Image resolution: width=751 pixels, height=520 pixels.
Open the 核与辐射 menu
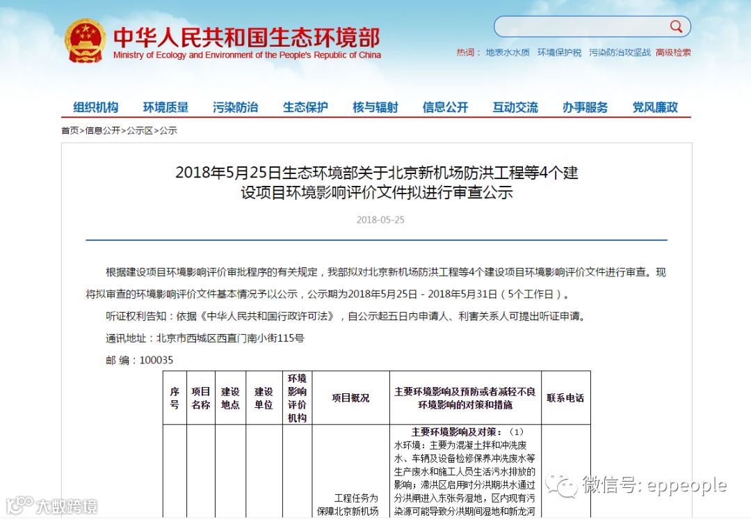tap(375, 107)
